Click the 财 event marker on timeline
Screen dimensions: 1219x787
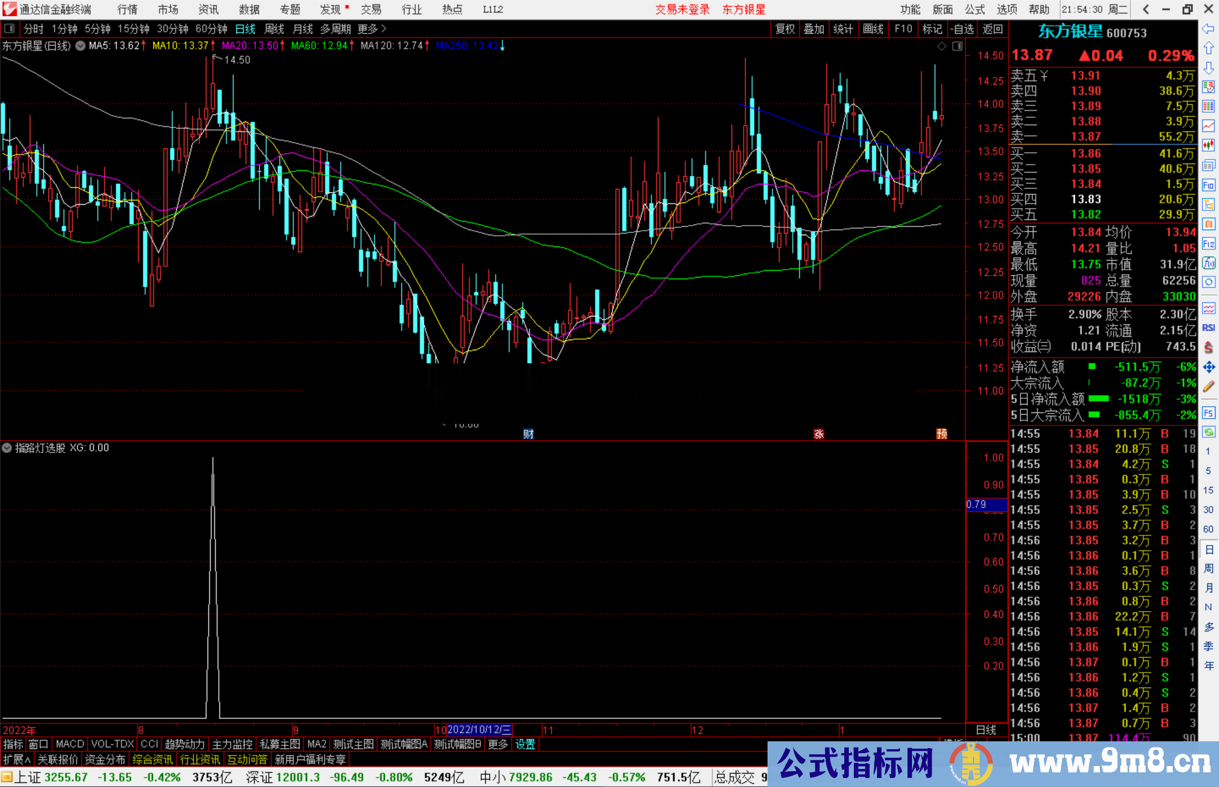[x=528, y=434]
